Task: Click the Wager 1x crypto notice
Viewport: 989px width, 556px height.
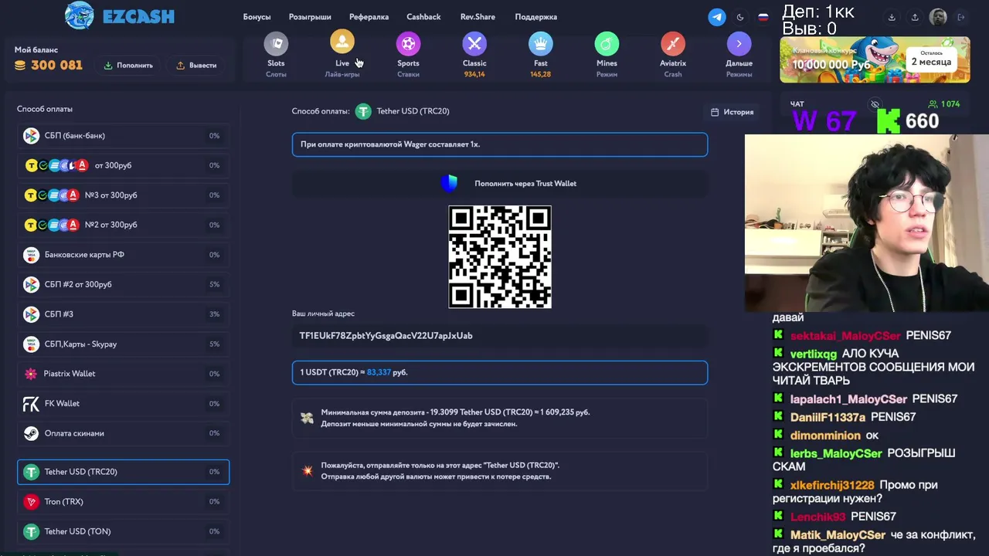Action: tap(500, 144)
